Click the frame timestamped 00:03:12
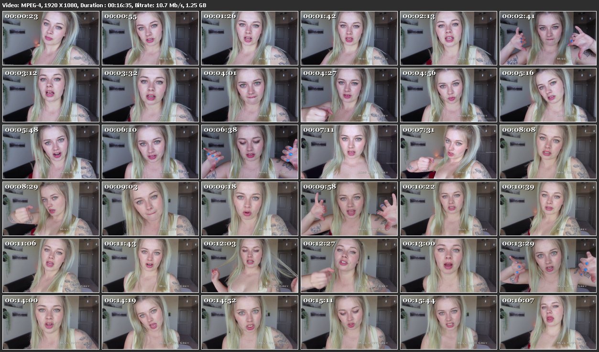 (51, 95)
